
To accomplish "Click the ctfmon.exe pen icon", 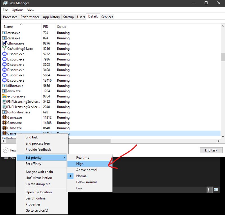I will pos(4,43).
